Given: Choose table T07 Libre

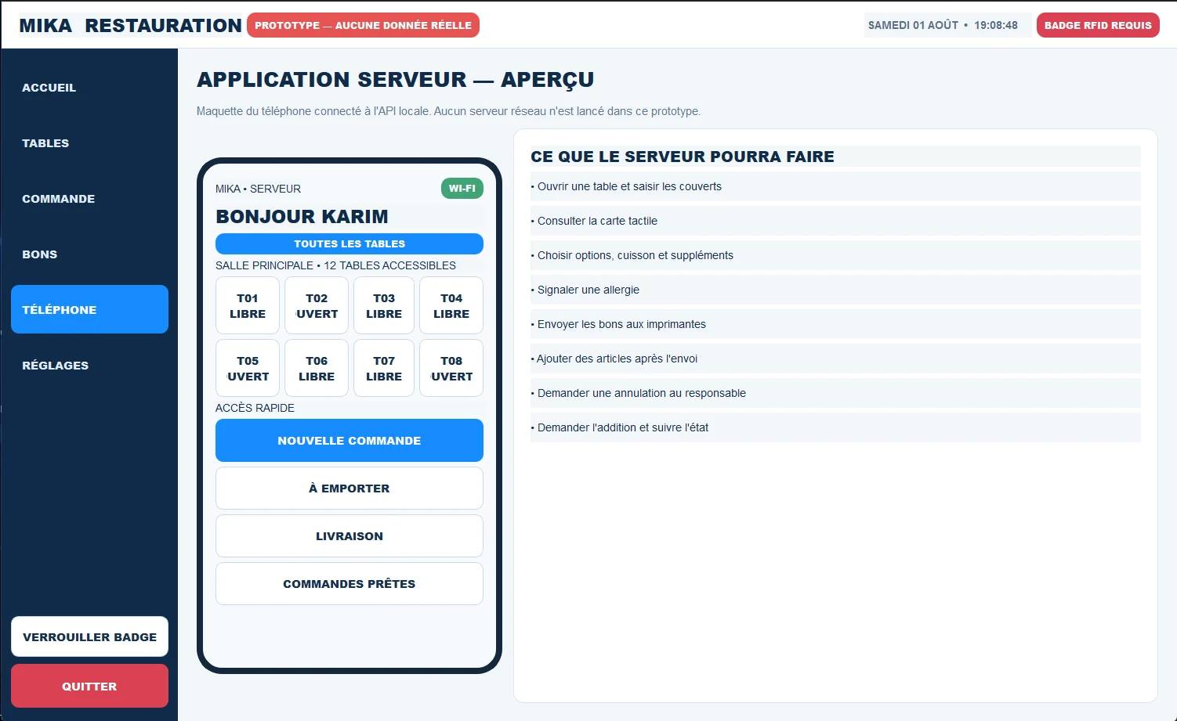Looking at the screenshot, I should click(x=384, y=368).
